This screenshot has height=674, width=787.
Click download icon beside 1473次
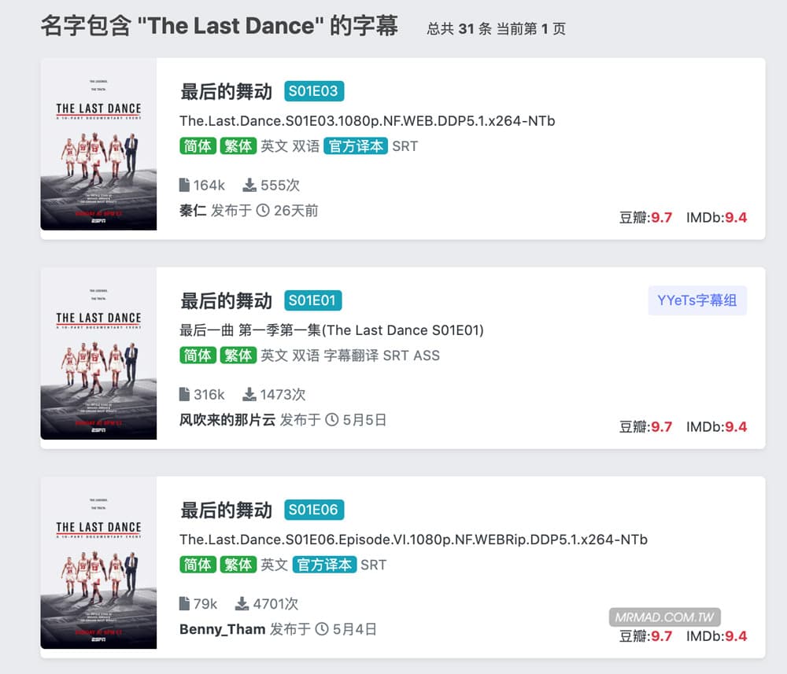point(249,394)
